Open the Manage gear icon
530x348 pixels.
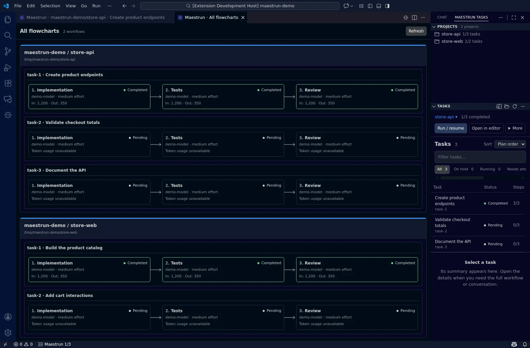click(8, 333)
